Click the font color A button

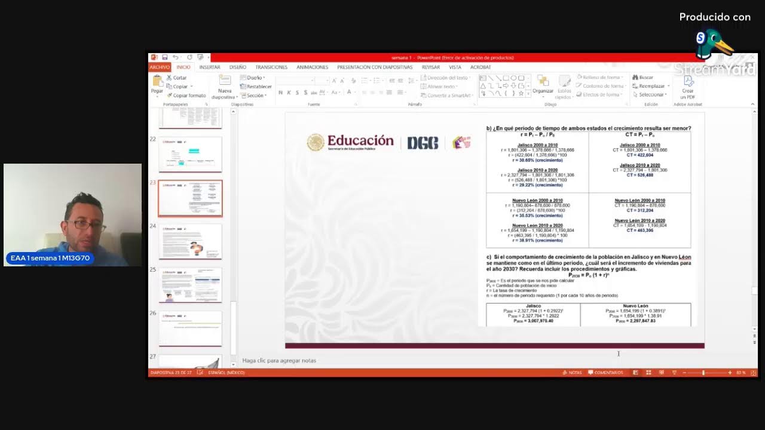(349, 92)
